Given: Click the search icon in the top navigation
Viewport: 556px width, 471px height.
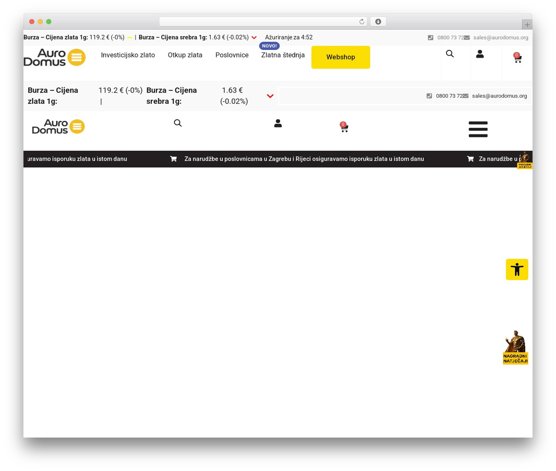Looking at the screenshot, I should [x=450, y=53].
